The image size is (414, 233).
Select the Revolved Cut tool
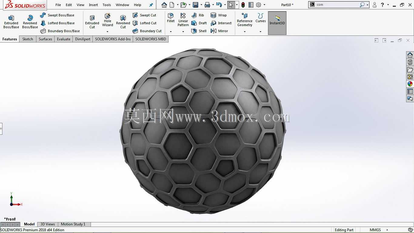coord(123,22)
